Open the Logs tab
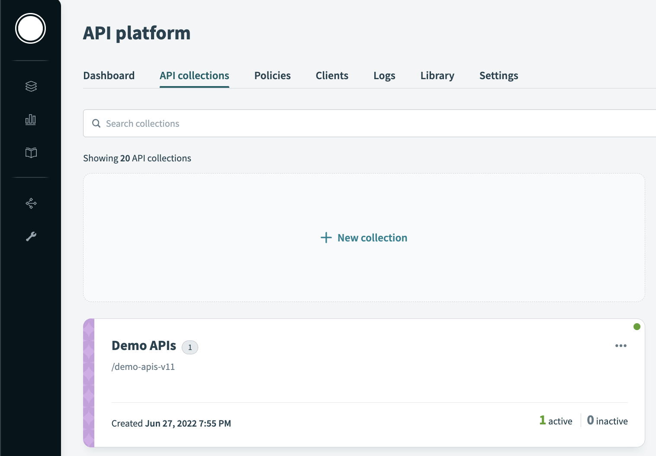 coord(384,75)
